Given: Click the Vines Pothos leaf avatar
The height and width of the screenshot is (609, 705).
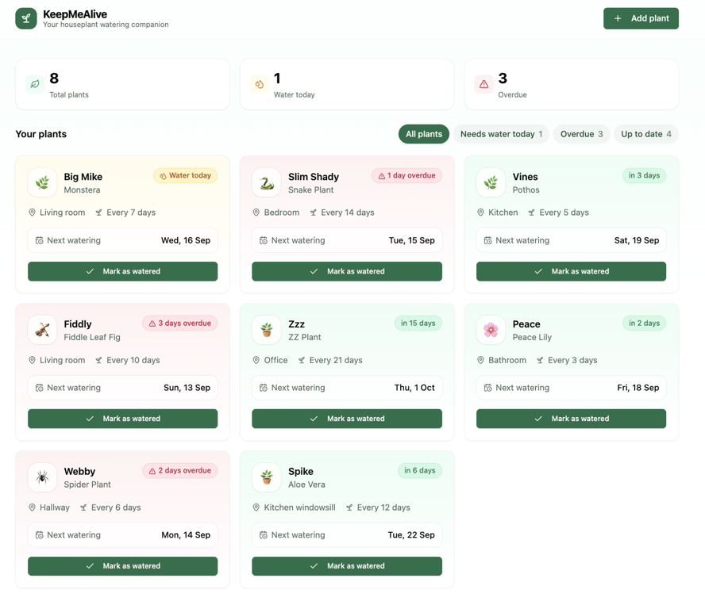Looking at the screenshot, I should pos(491,182).
